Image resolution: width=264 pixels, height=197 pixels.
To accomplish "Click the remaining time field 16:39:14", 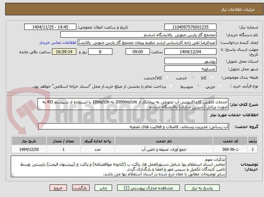I will click(x=64, y=52).
